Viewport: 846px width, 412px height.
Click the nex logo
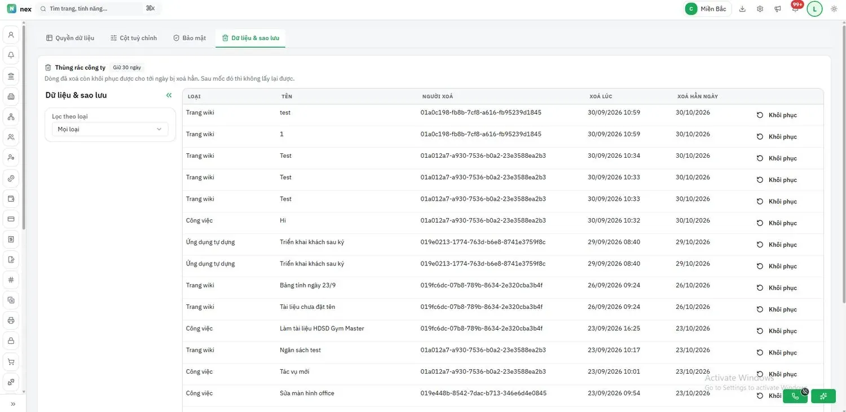click(x=19, y=8)
